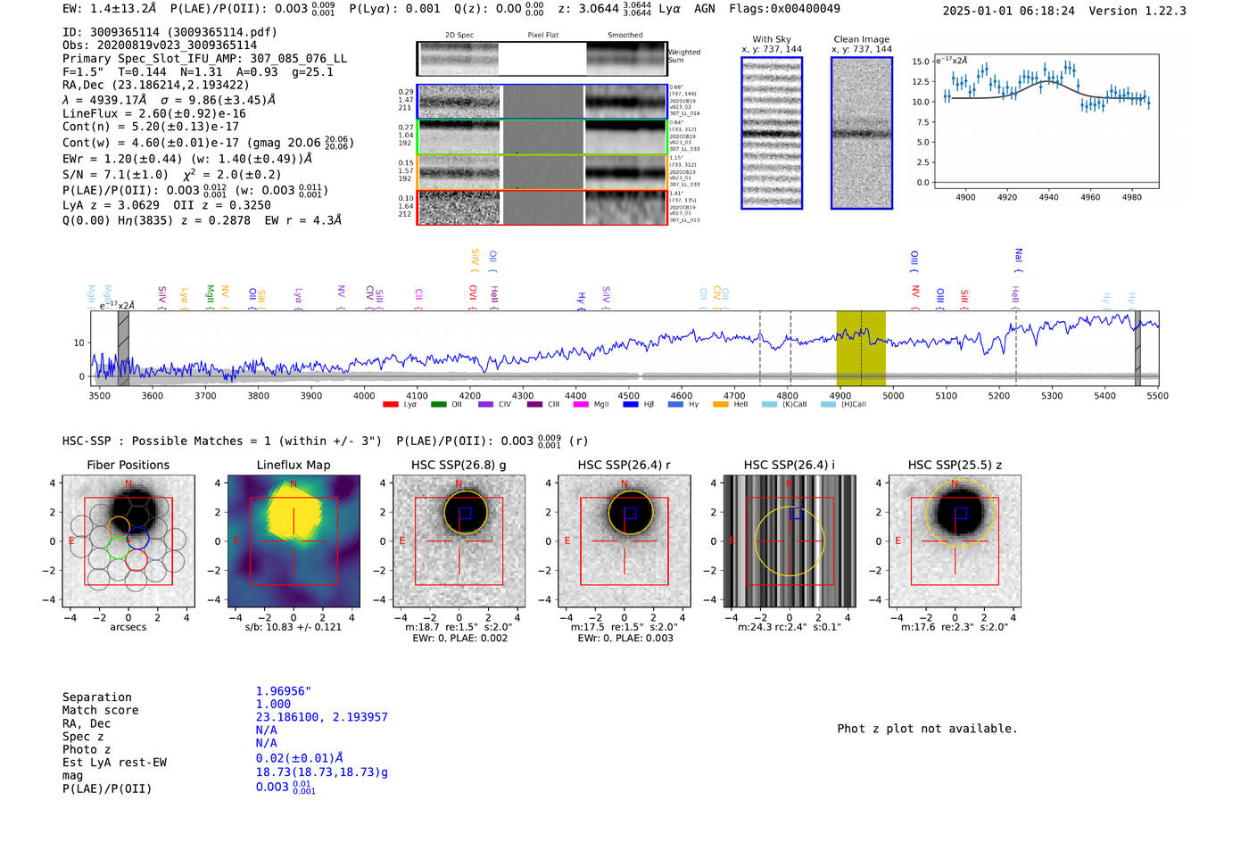Click the orange fiber circle in Fiber Positions

pos(119,526)
